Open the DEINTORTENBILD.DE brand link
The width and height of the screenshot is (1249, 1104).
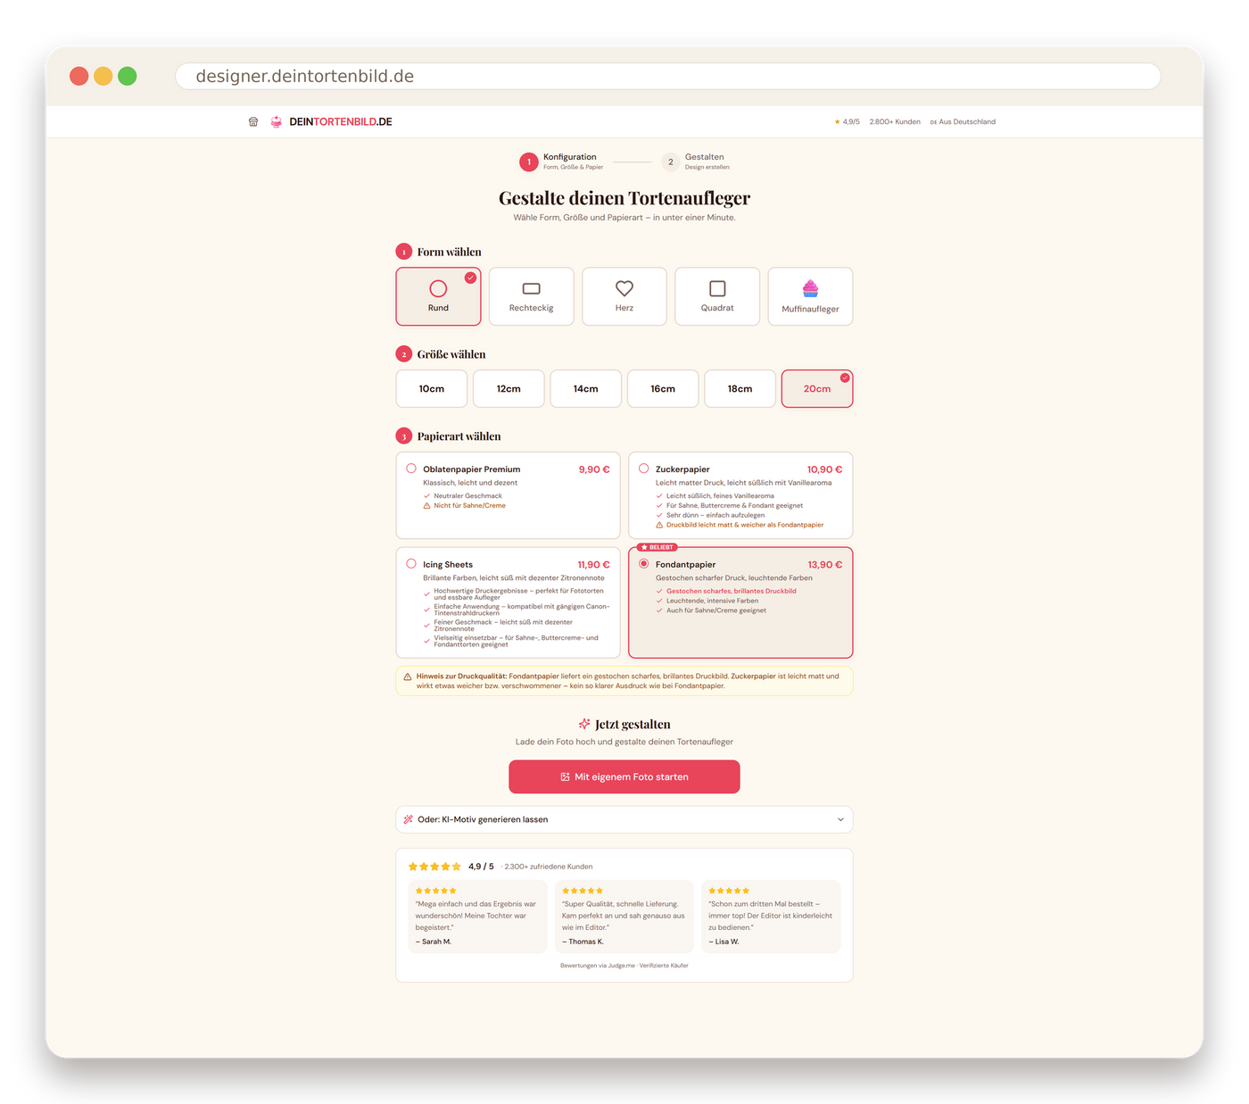point(341,121)
